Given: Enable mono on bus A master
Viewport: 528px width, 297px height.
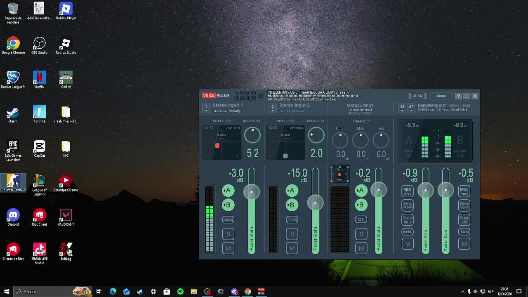Looking at the screenshot, I should [x=408, y=232].
